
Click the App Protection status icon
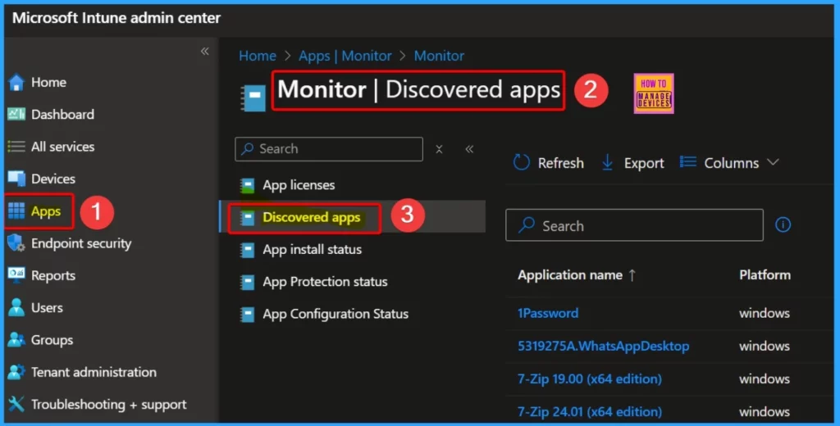[248, 282]
